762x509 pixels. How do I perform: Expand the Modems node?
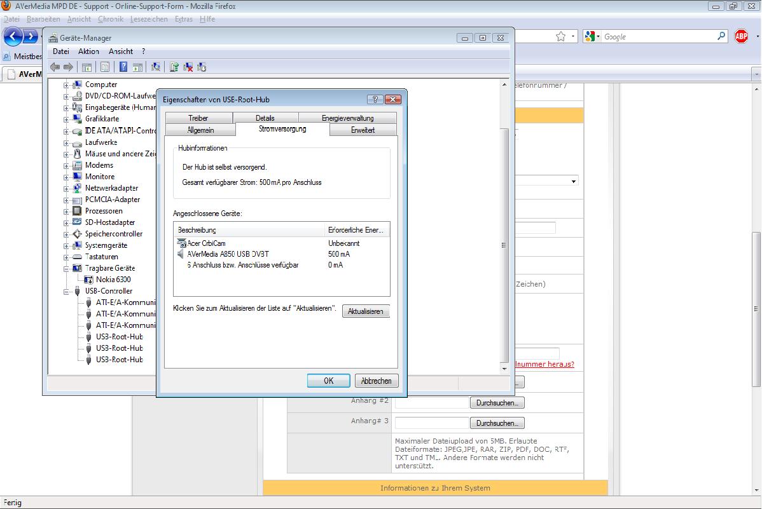click(66, 166)
